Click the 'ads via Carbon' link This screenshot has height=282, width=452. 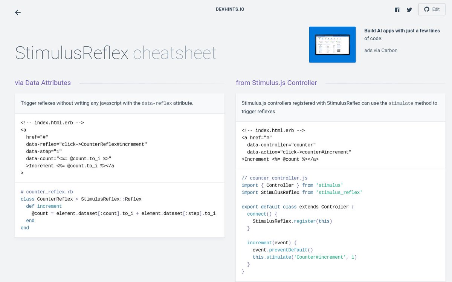[x=381, y=50]
